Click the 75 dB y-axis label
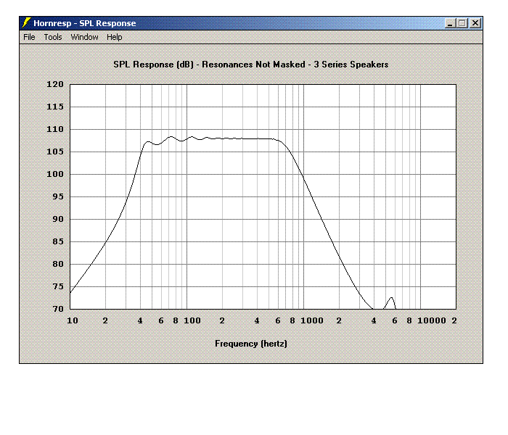The image size is (508, 435). point(58,287)
